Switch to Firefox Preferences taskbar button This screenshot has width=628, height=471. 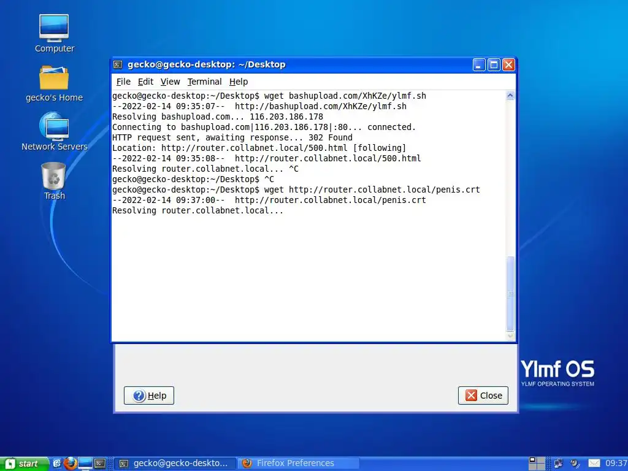point(299,464)
